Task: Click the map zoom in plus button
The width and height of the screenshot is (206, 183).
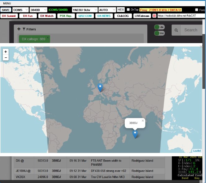Action: click(6, 52)
